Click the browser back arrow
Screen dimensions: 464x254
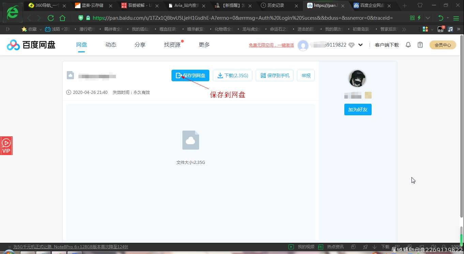point(29,18)
